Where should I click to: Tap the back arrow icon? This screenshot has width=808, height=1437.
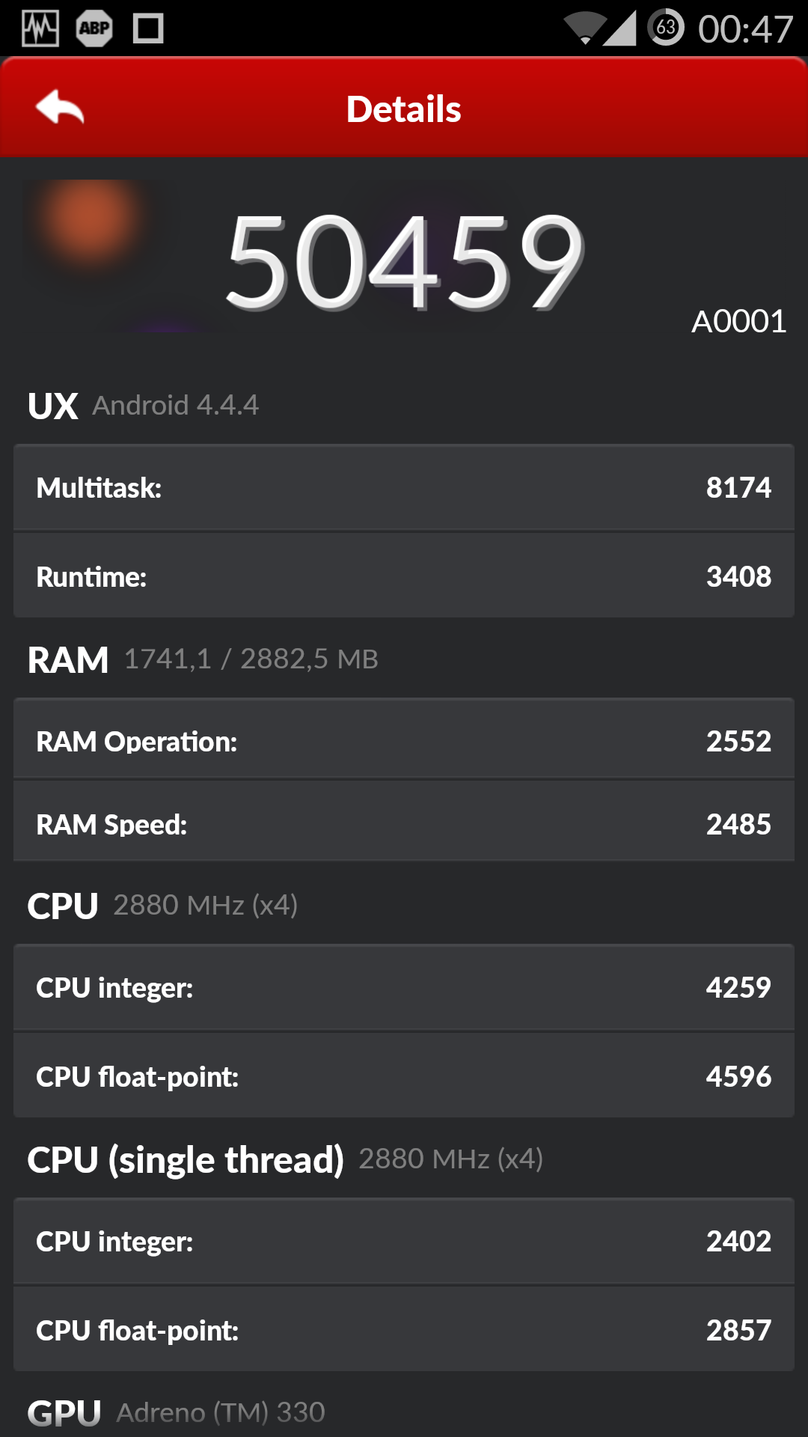60,107
